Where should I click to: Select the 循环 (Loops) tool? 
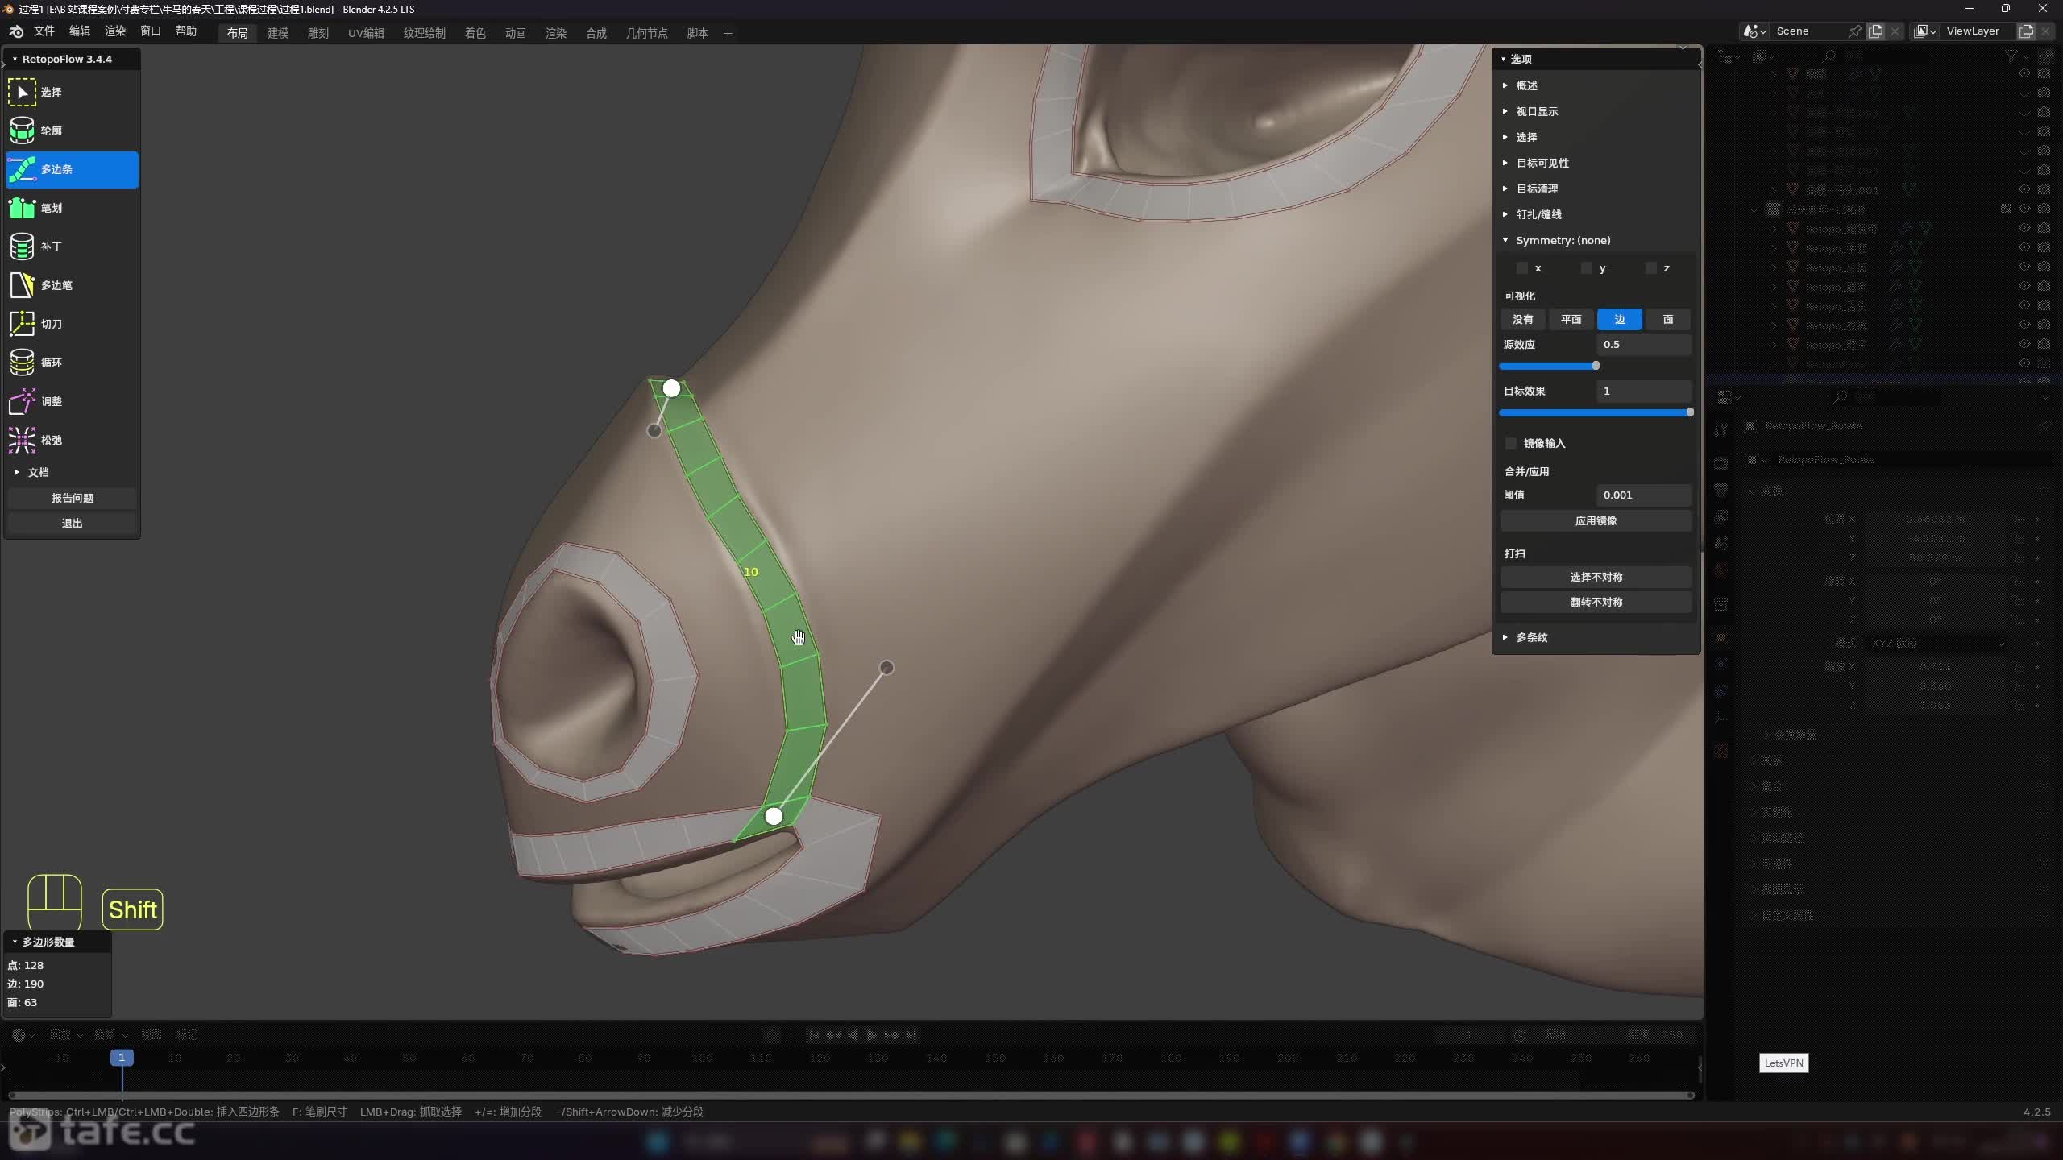50,362
